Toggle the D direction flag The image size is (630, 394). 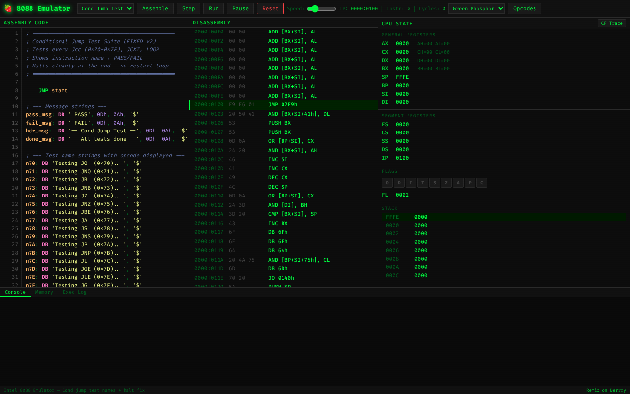point(399,183)
